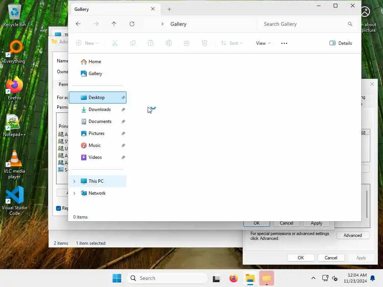Select Gallery in navigation pane
383x287 pixels.
tap(98, 74)
